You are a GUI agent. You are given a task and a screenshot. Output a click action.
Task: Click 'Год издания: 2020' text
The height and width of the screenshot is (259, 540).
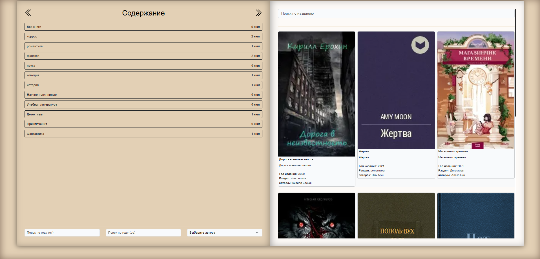tap(292, 174)
